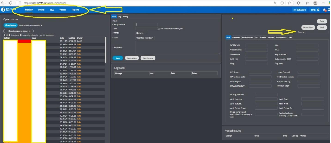Click the zoom magnifier in address bar
331x143 pixels.
[275, 3]
